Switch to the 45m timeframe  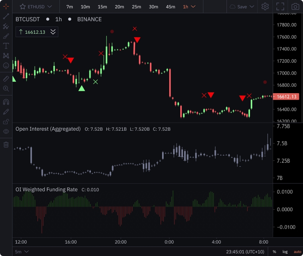(170, 6)
